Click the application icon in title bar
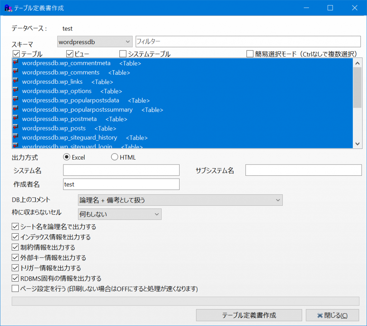This screenshot has height=326, width=367. pyautogui.click(x=8, y=8)
